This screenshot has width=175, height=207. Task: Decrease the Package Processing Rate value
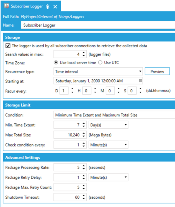tap(84, 169)
